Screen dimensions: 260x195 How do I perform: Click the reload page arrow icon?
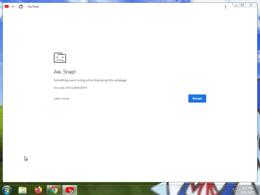pyautogui.click(x=21, y=7)
